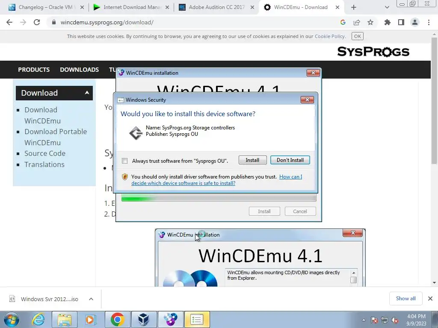Show hidden tray icons arrow

364,320
